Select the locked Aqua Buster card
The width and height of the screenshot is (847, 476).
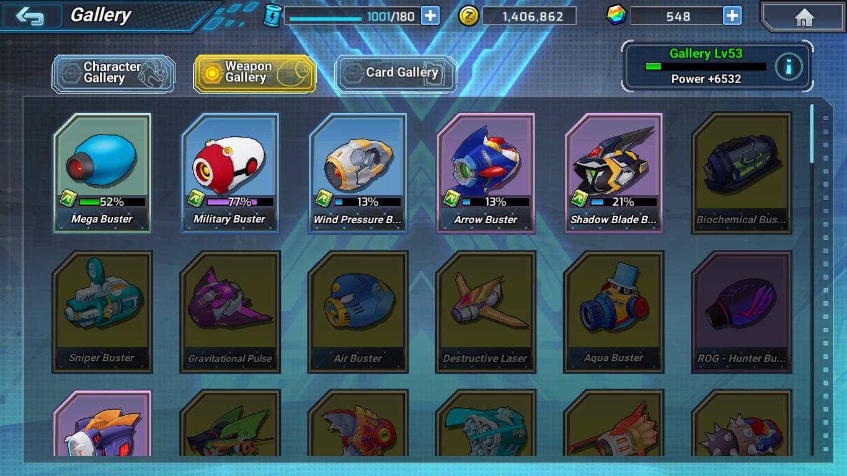613,312
